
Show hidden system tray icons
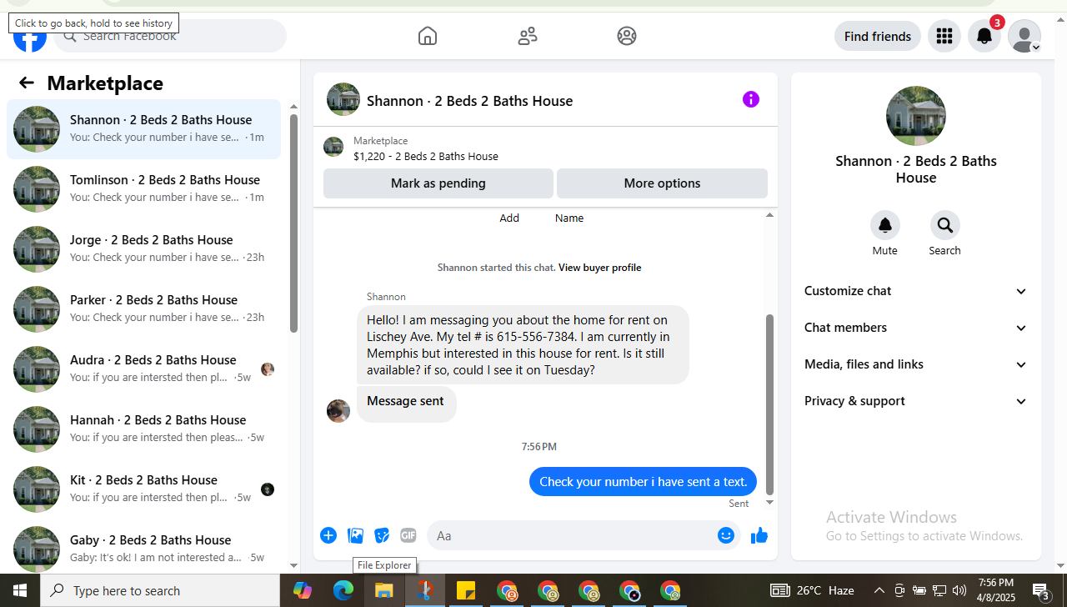[x=879, y=590]
